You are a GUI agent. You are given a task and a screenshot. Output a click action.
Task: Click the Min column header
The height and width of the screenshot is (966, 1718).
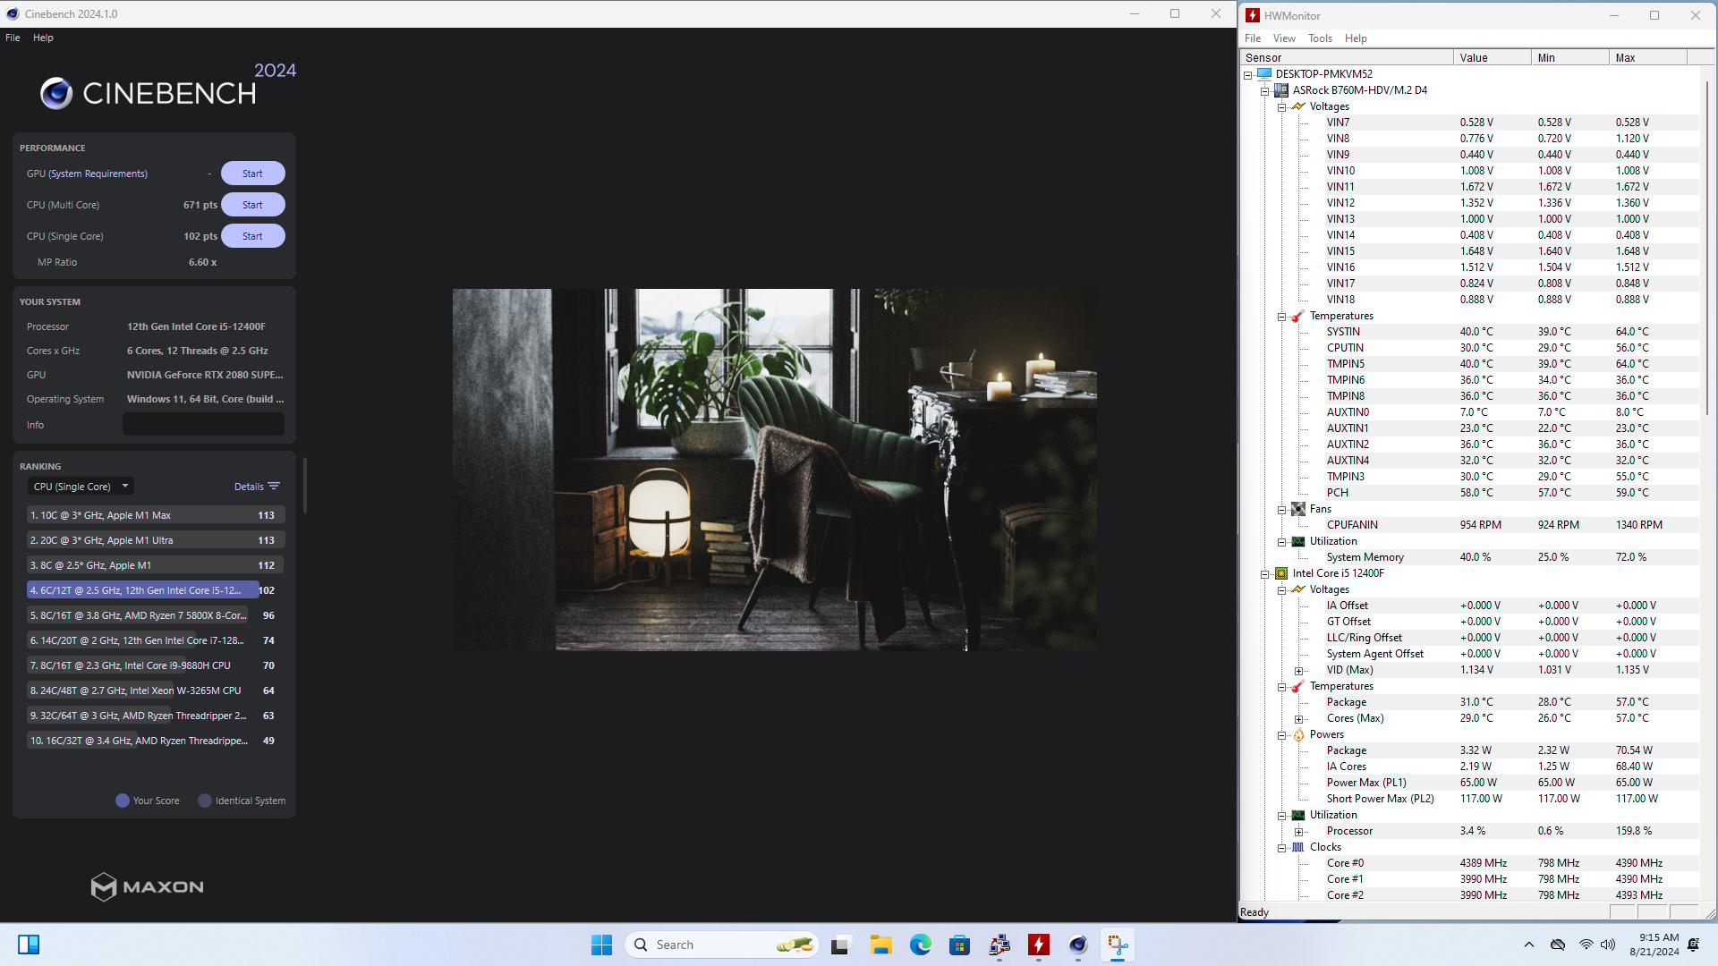[x=1570, y=57]
